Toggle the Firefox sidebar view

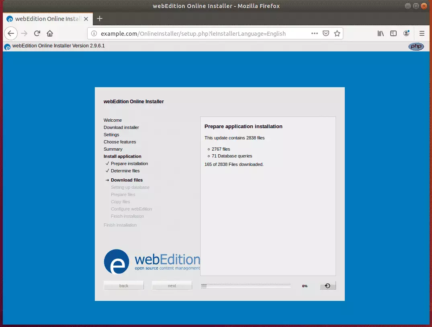pyautogui.click(x=393, y=34)
